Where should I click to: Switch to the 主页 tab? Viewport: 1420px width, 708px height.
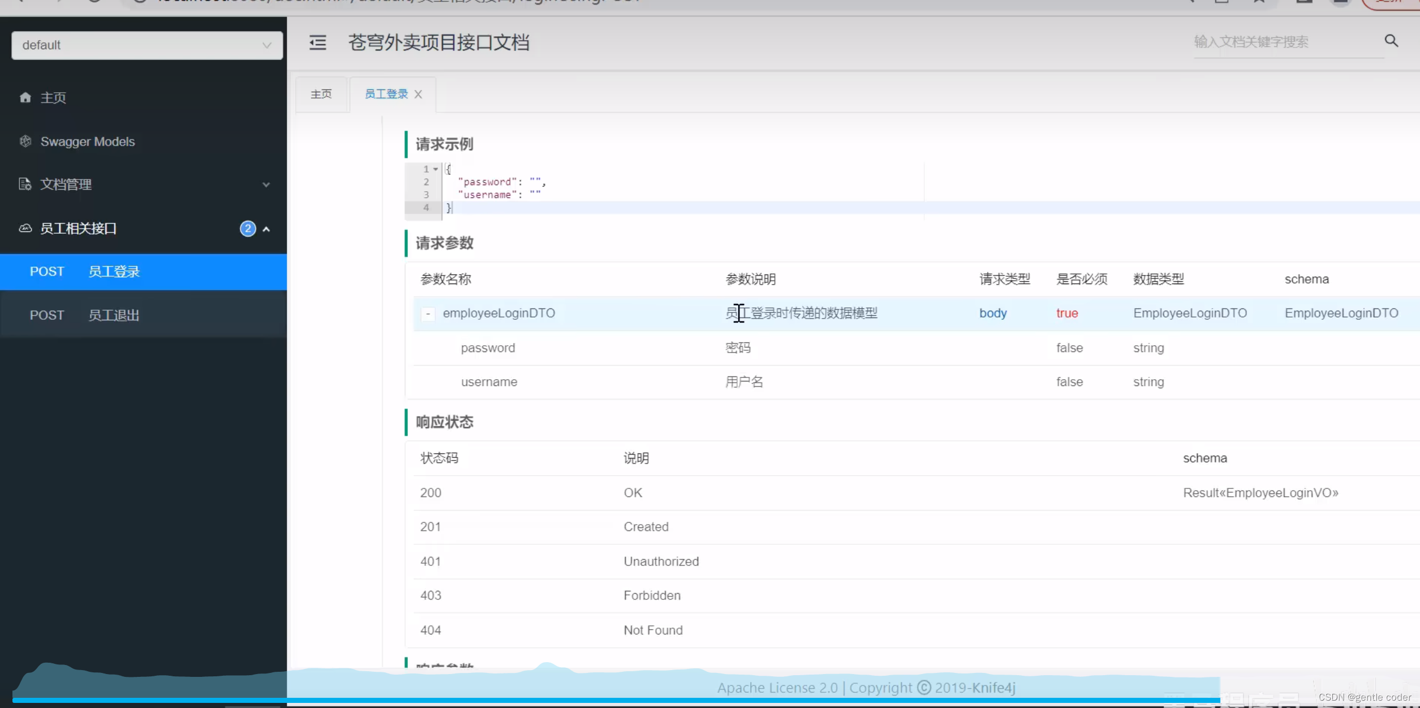[x=321, y=94]
